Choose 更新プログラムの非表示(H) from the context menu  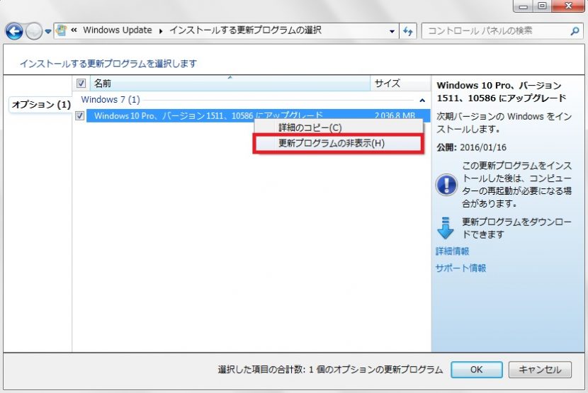pyautogui.click(x=339, y=144)
